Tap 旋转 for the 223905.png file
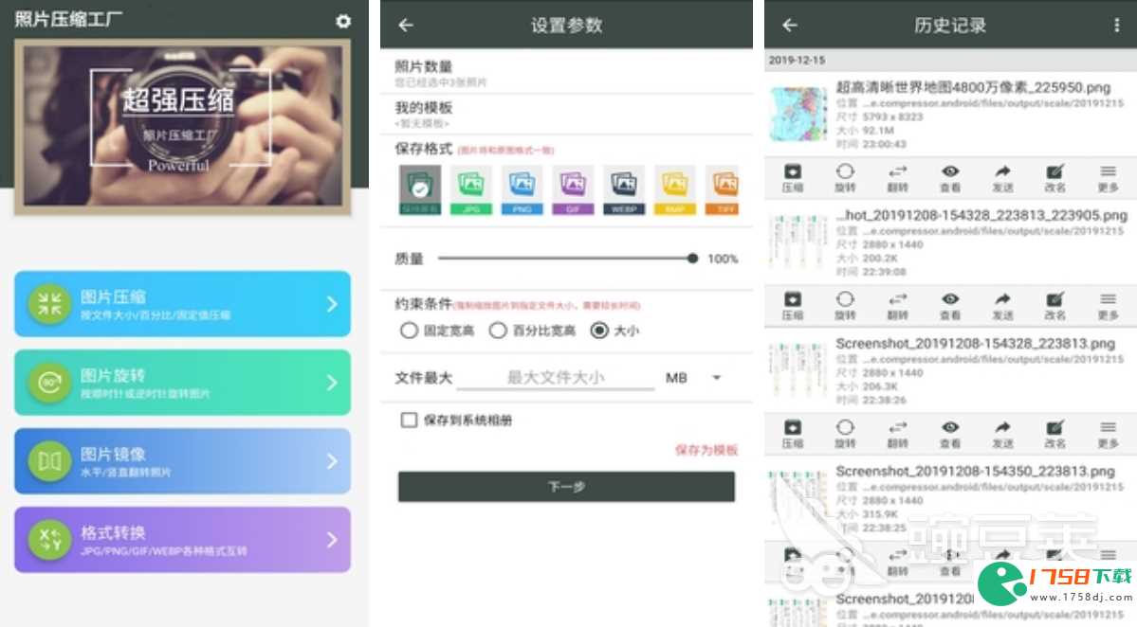 [x=845, y=306]
